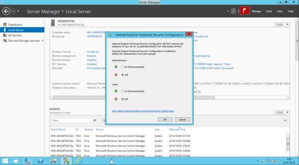The height and width of the screenshot is (165, 299).
Task: Expand File and Storage Services arrow
Action: coord(43,41)
